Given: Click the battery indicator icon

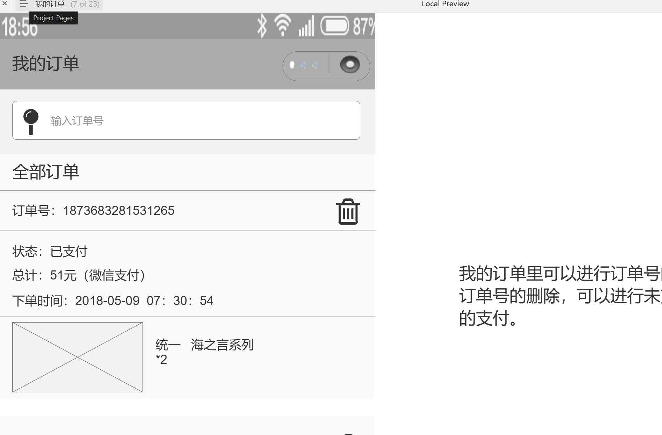Looking at the screenshot, I should (335, 26).
